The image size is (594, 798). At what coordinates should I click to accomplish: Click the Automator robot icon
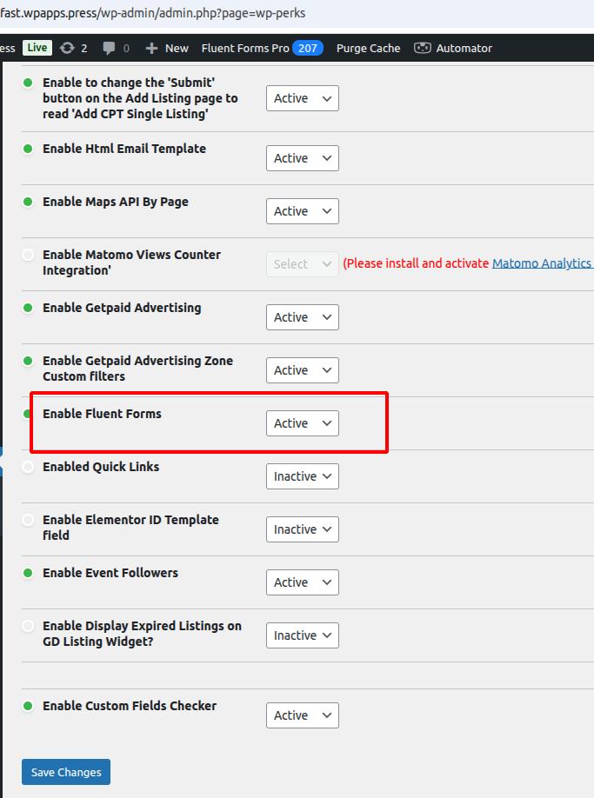[x=423, y=48]
